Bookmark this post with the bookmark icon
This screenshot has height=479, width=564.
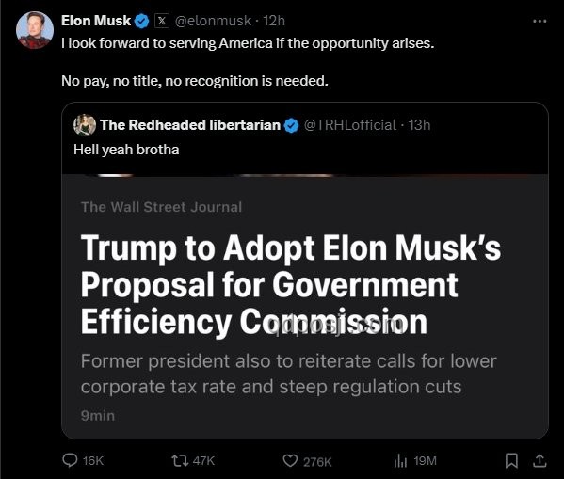(511, 461)
